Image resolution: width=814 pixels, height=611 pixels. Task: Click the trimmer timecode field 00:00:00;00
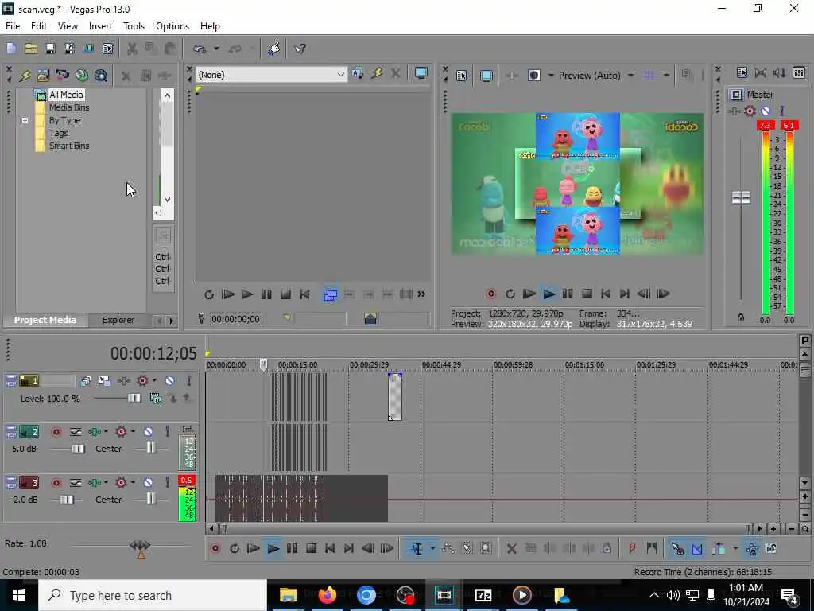tap(235, 319)
